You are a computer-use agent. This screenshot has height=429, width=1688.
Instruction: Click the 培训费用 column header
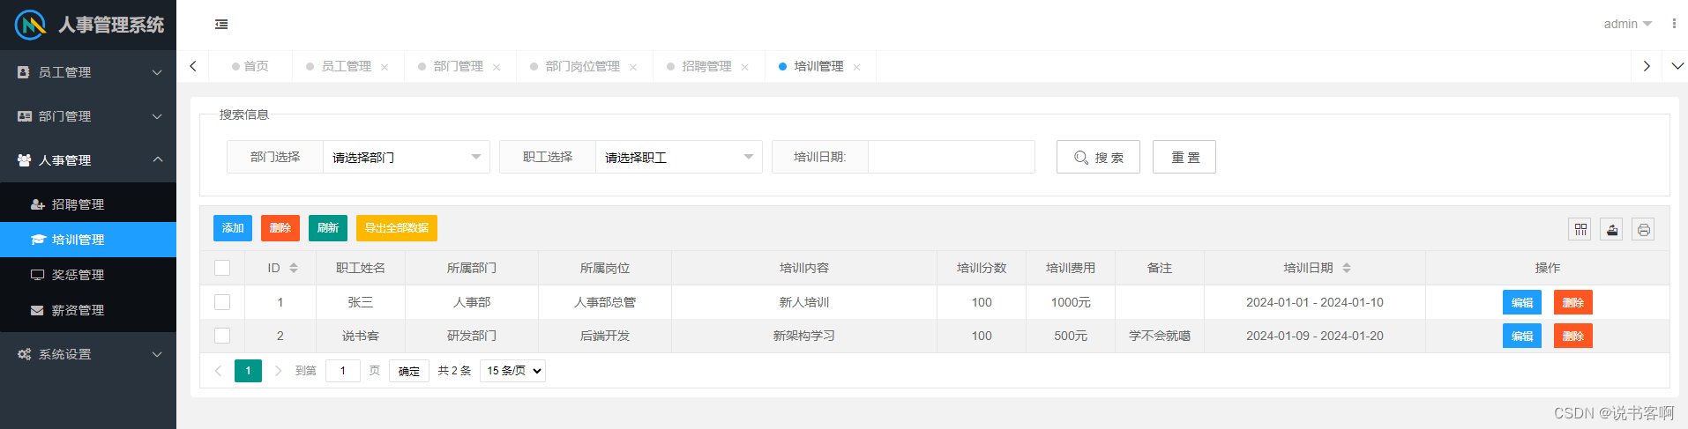[x=1071, y=268]
